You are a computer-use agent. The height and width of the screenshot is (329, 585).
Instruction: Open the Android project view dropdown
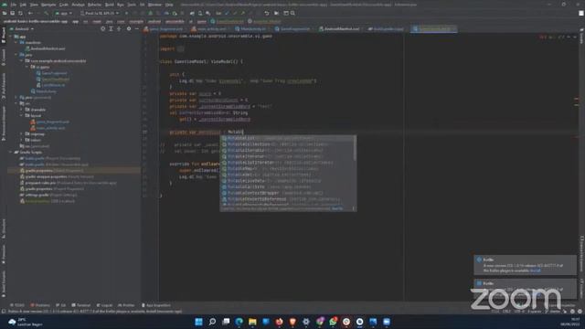22,28
